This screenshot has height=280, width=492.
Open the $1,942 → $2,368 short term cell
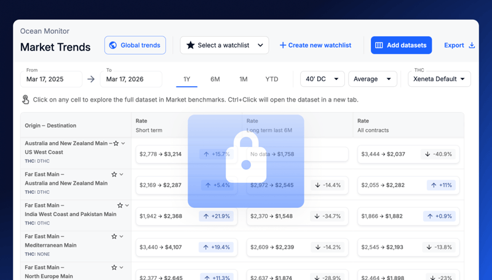coord(186,216)
